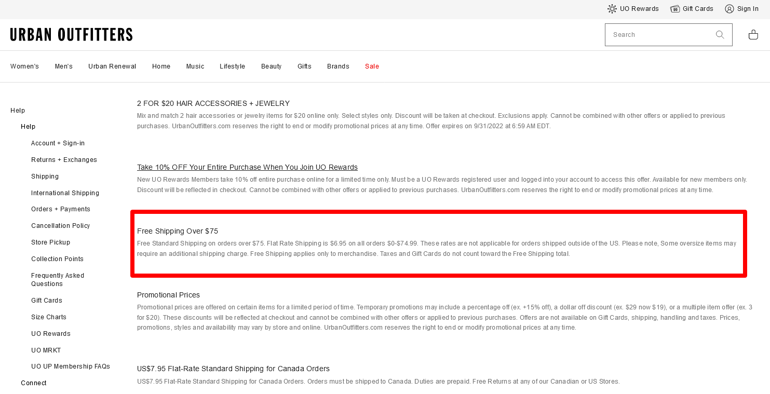Open International Shipping help link

click(x=65, y=193)
